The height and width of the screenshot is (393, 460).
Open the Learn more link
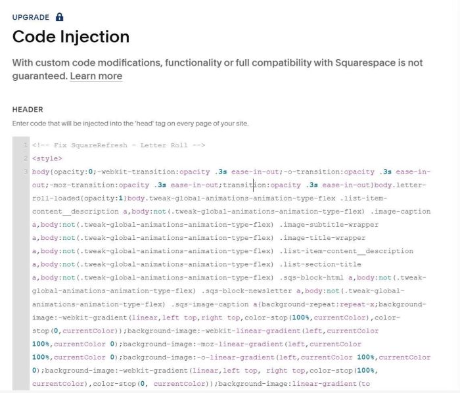[96, 76]
